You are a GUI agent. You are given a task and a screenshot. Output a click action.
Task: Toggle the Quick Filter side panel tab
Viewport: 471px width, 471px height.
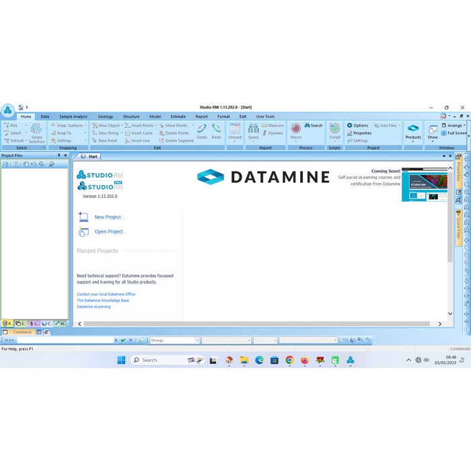(458, 228)
